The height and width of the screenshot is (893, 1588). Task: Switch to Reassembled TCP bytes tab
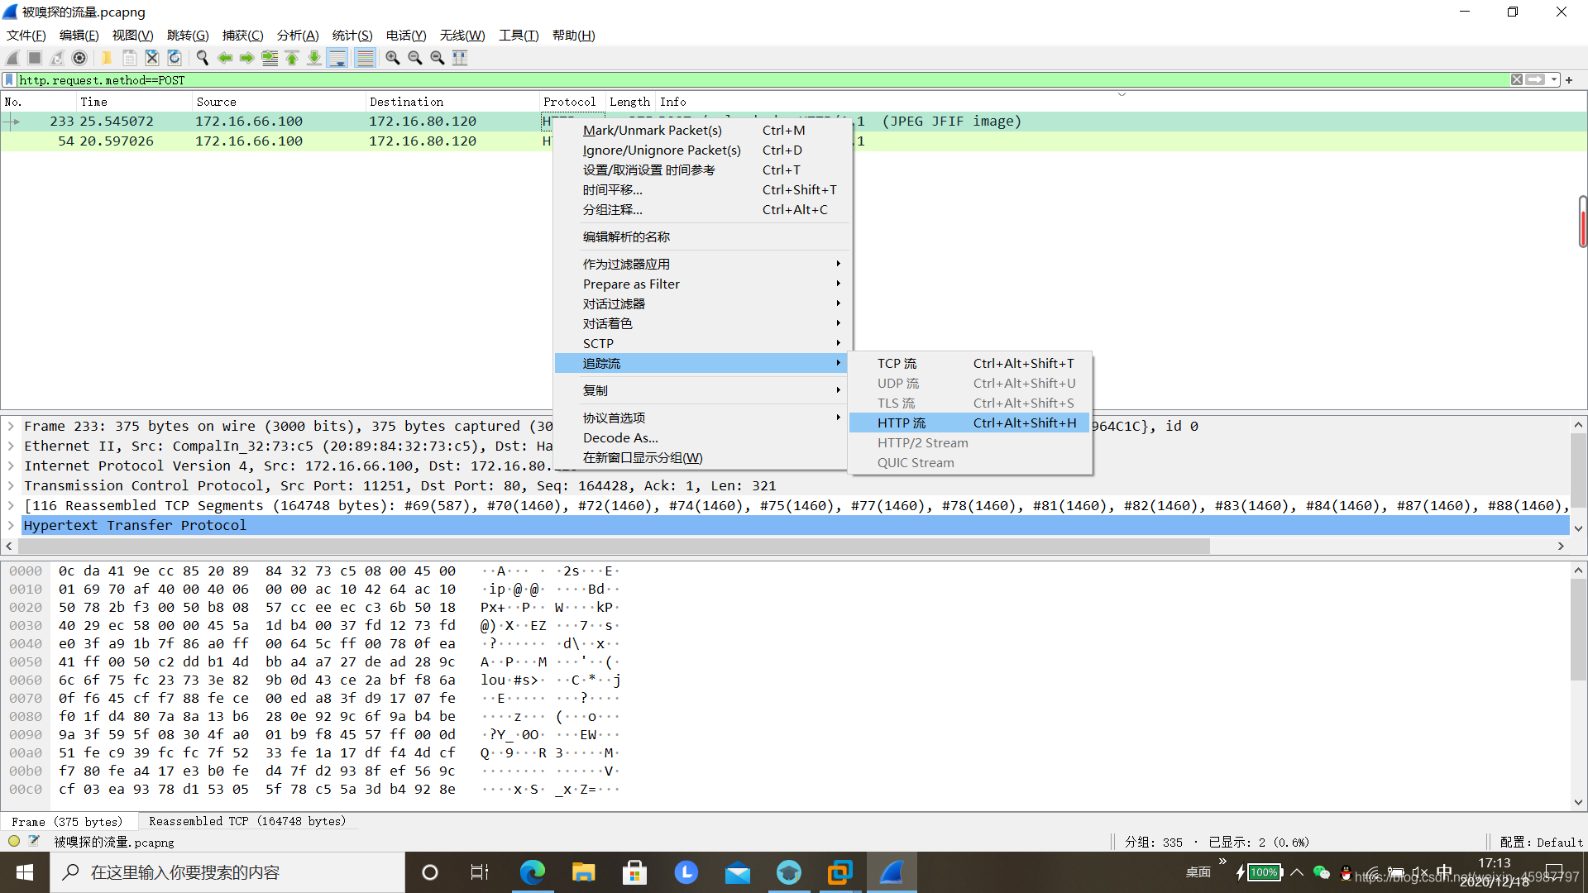point(246,821)
